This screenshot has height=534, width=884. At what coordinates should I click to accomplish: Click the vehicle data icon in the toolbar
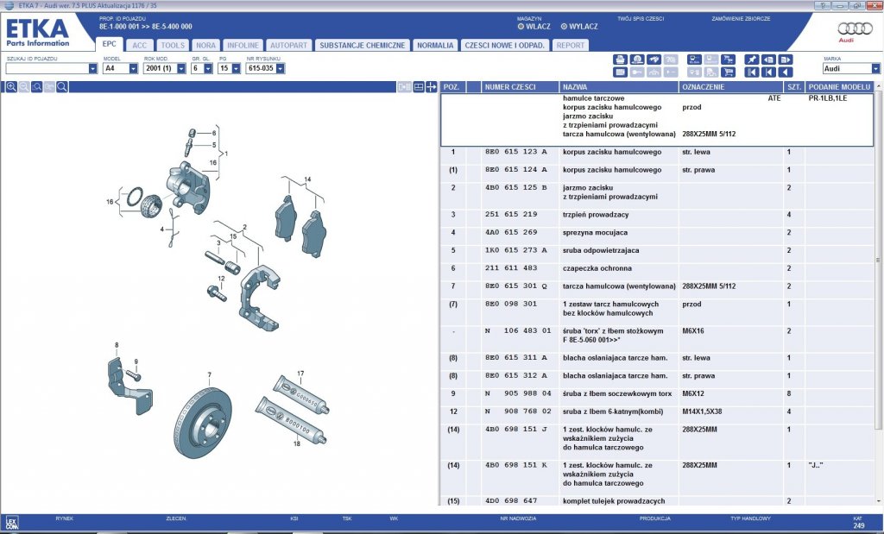pyautogui.click(x=695, y=60)
